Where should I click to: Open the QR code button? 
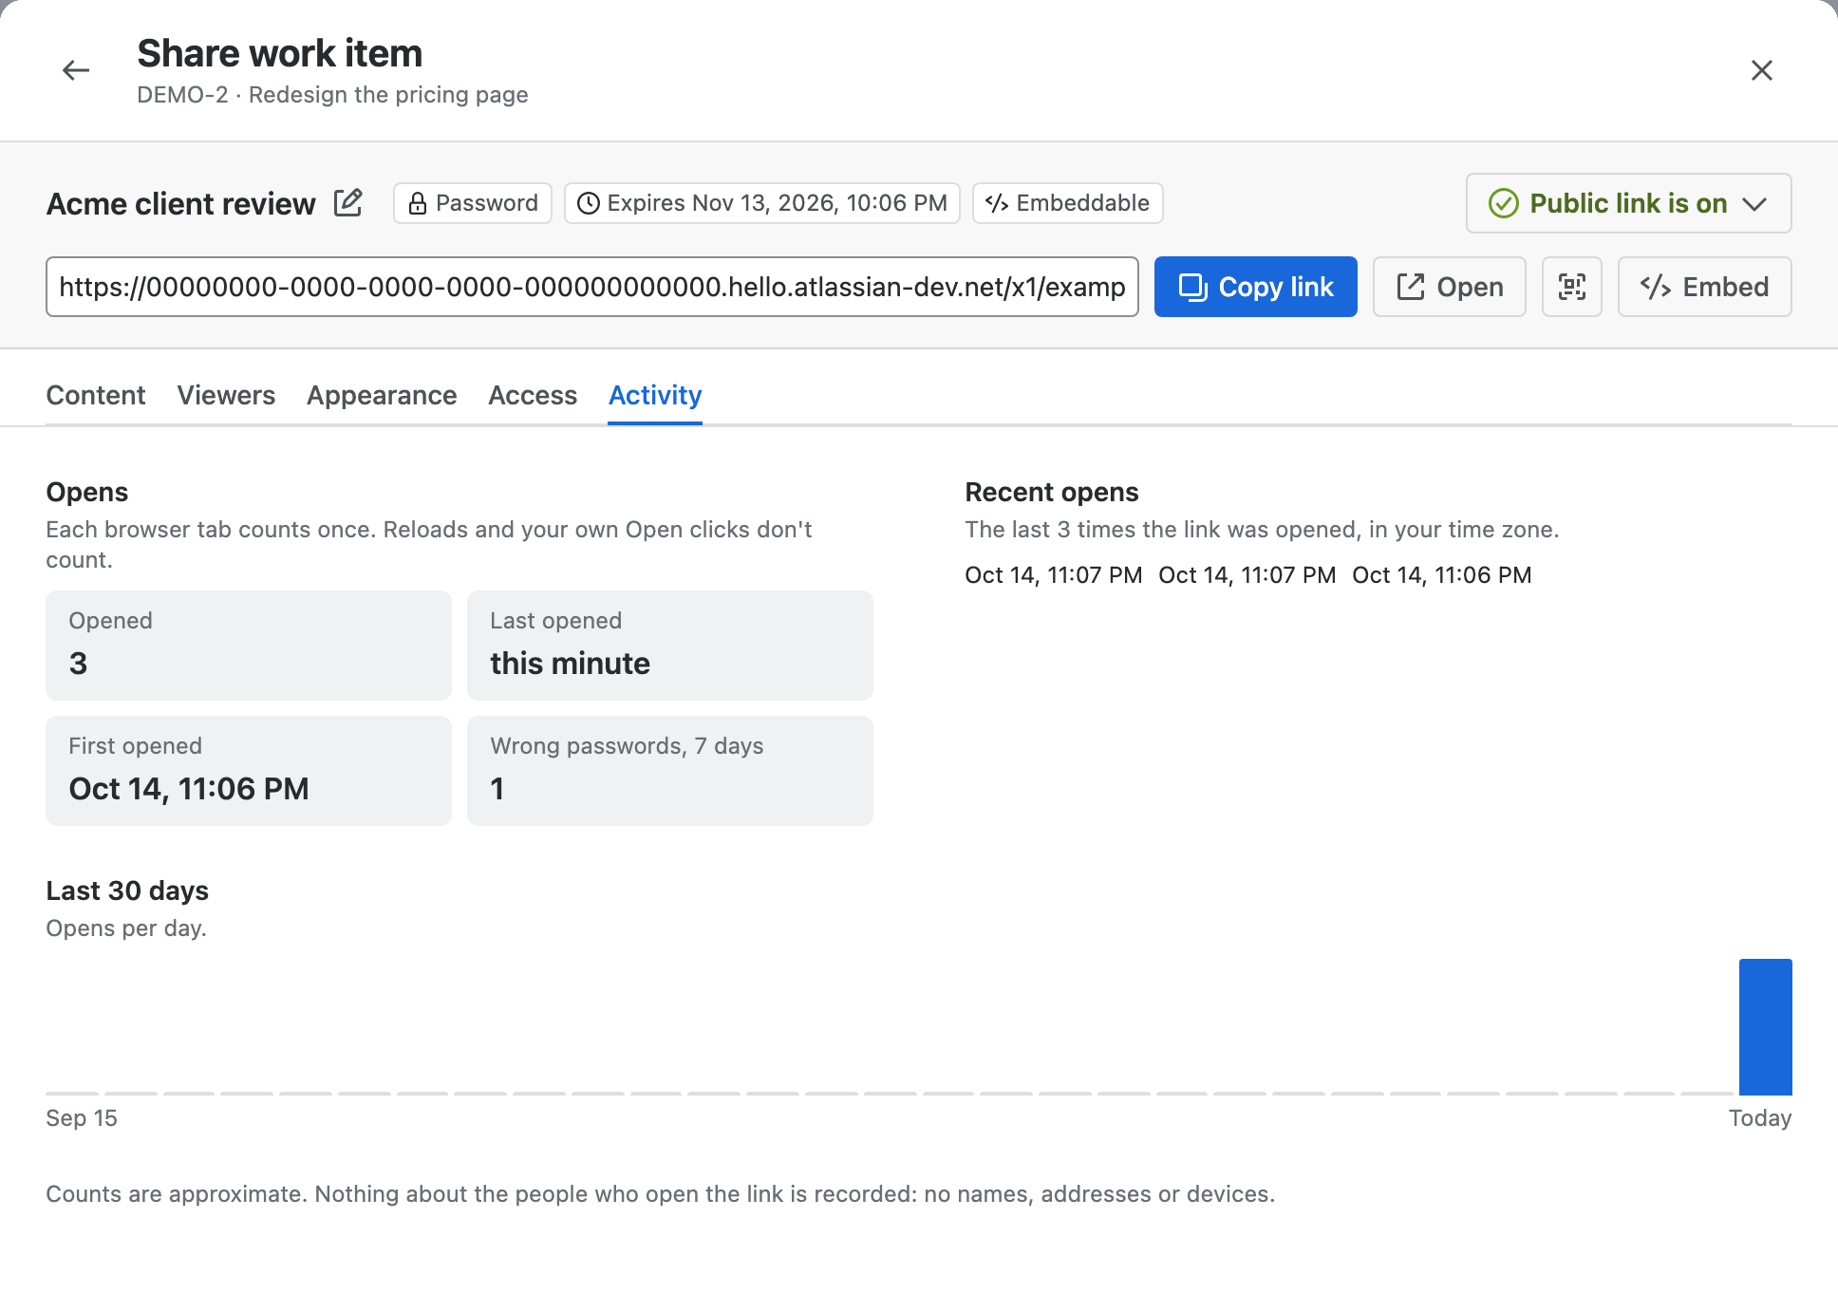pos(1572,287)
